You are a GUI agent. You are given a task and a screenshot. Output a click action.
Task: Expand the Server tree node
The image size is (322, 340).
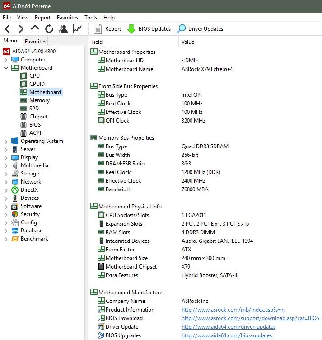(x=6, y=149)
